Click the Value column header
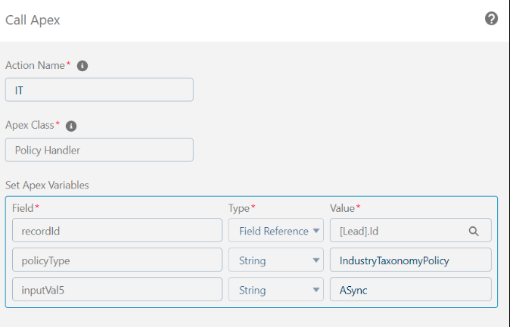This screenshot has width=510, height=327. (x=342, y=208)
